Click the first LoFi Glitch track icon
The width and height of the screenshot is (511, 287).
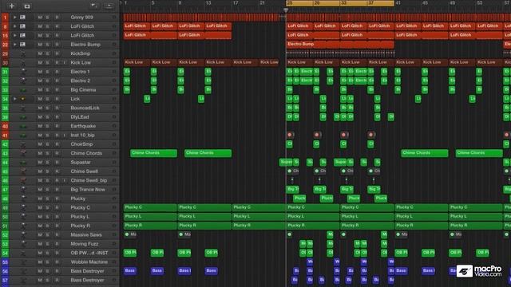coord(23,26)
